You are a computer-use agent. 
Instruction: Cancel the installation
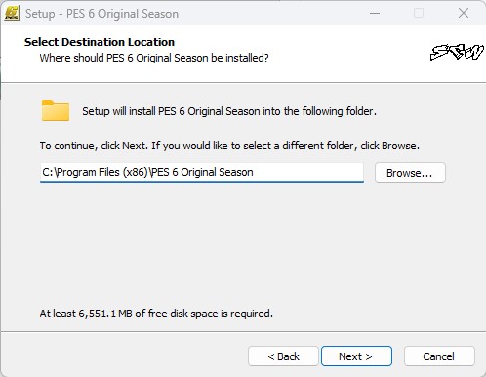(439, 356)
